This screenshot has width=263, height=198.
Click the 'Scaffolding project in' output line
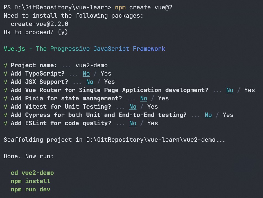114,140
